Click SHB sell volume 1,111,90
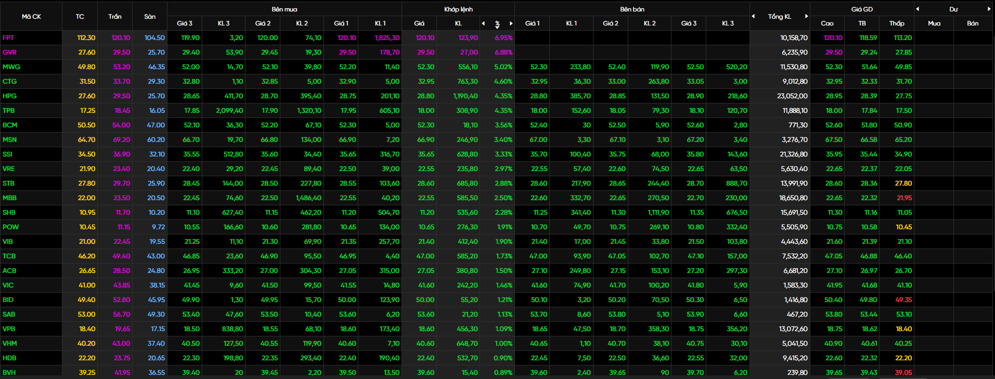The image size is (995, 379). click(x=658, y=213)
